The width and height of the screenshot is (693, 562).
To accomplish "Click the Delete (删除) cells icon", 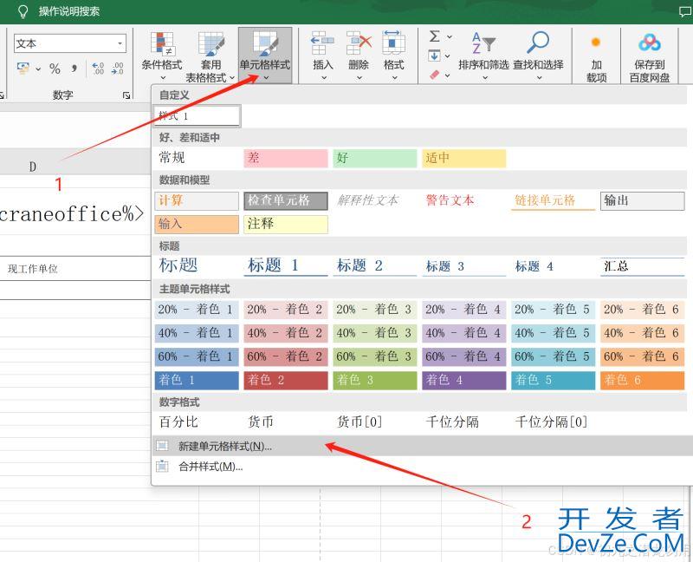I will coord(359,42).
